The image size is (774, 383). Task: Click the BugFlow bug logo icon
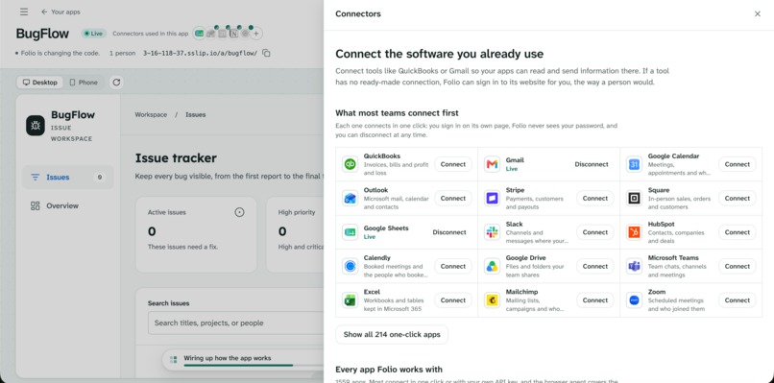point(35,126)
